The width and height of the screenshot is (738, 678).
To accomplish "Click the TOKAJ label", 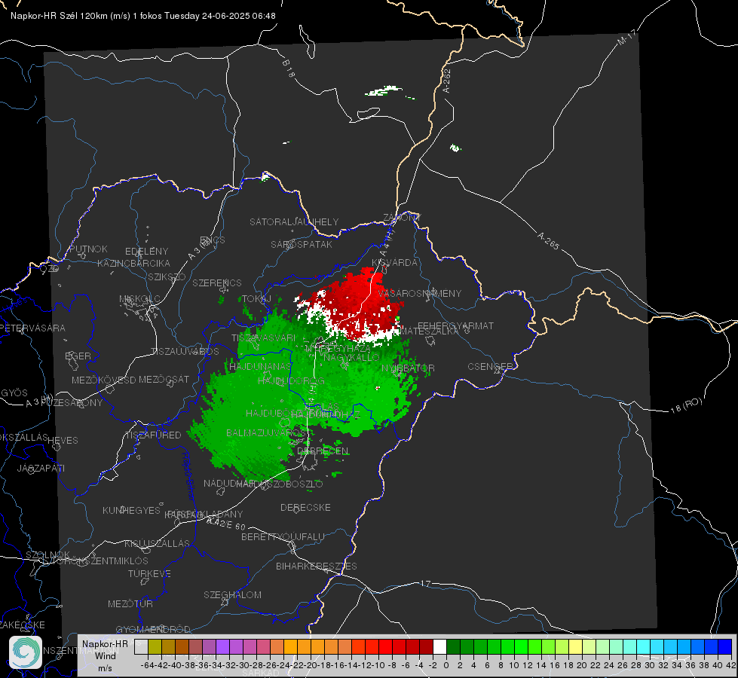I will coord(256,299).
